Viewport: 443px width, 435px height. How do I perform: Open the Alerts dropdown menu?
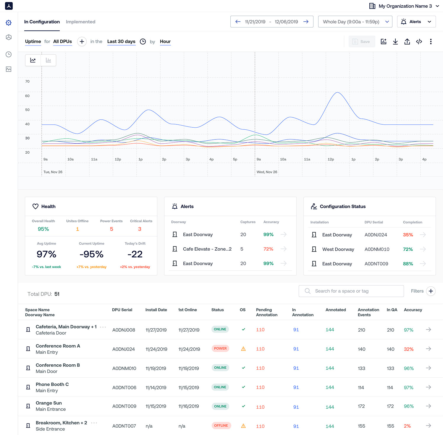(x=416, y=22)
